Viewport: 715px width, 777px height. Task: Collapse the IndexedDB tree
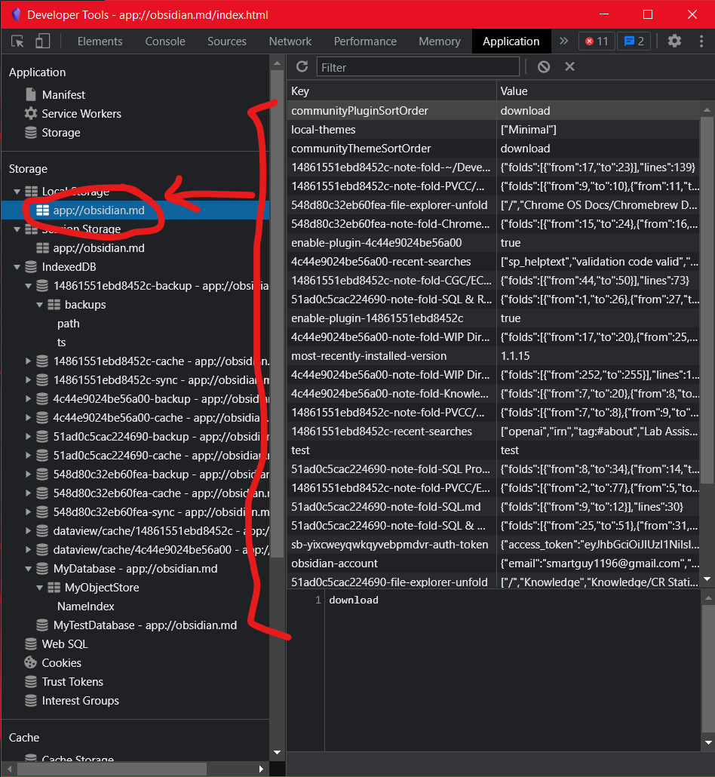(17, 266)
